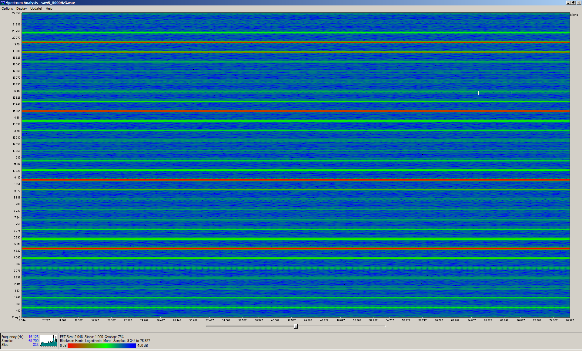
Task: Click the Blackman-Harris window status text
Action: 72,341
